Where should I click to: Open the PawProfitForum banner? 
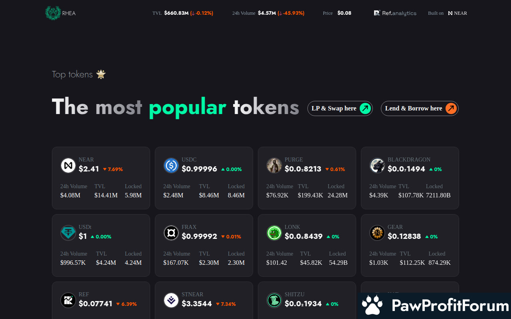[x=434, y=306]
